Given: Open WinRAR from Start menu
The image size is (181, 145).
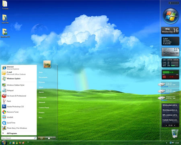Looking at the screenshot, I should click(x=19, y=117).
